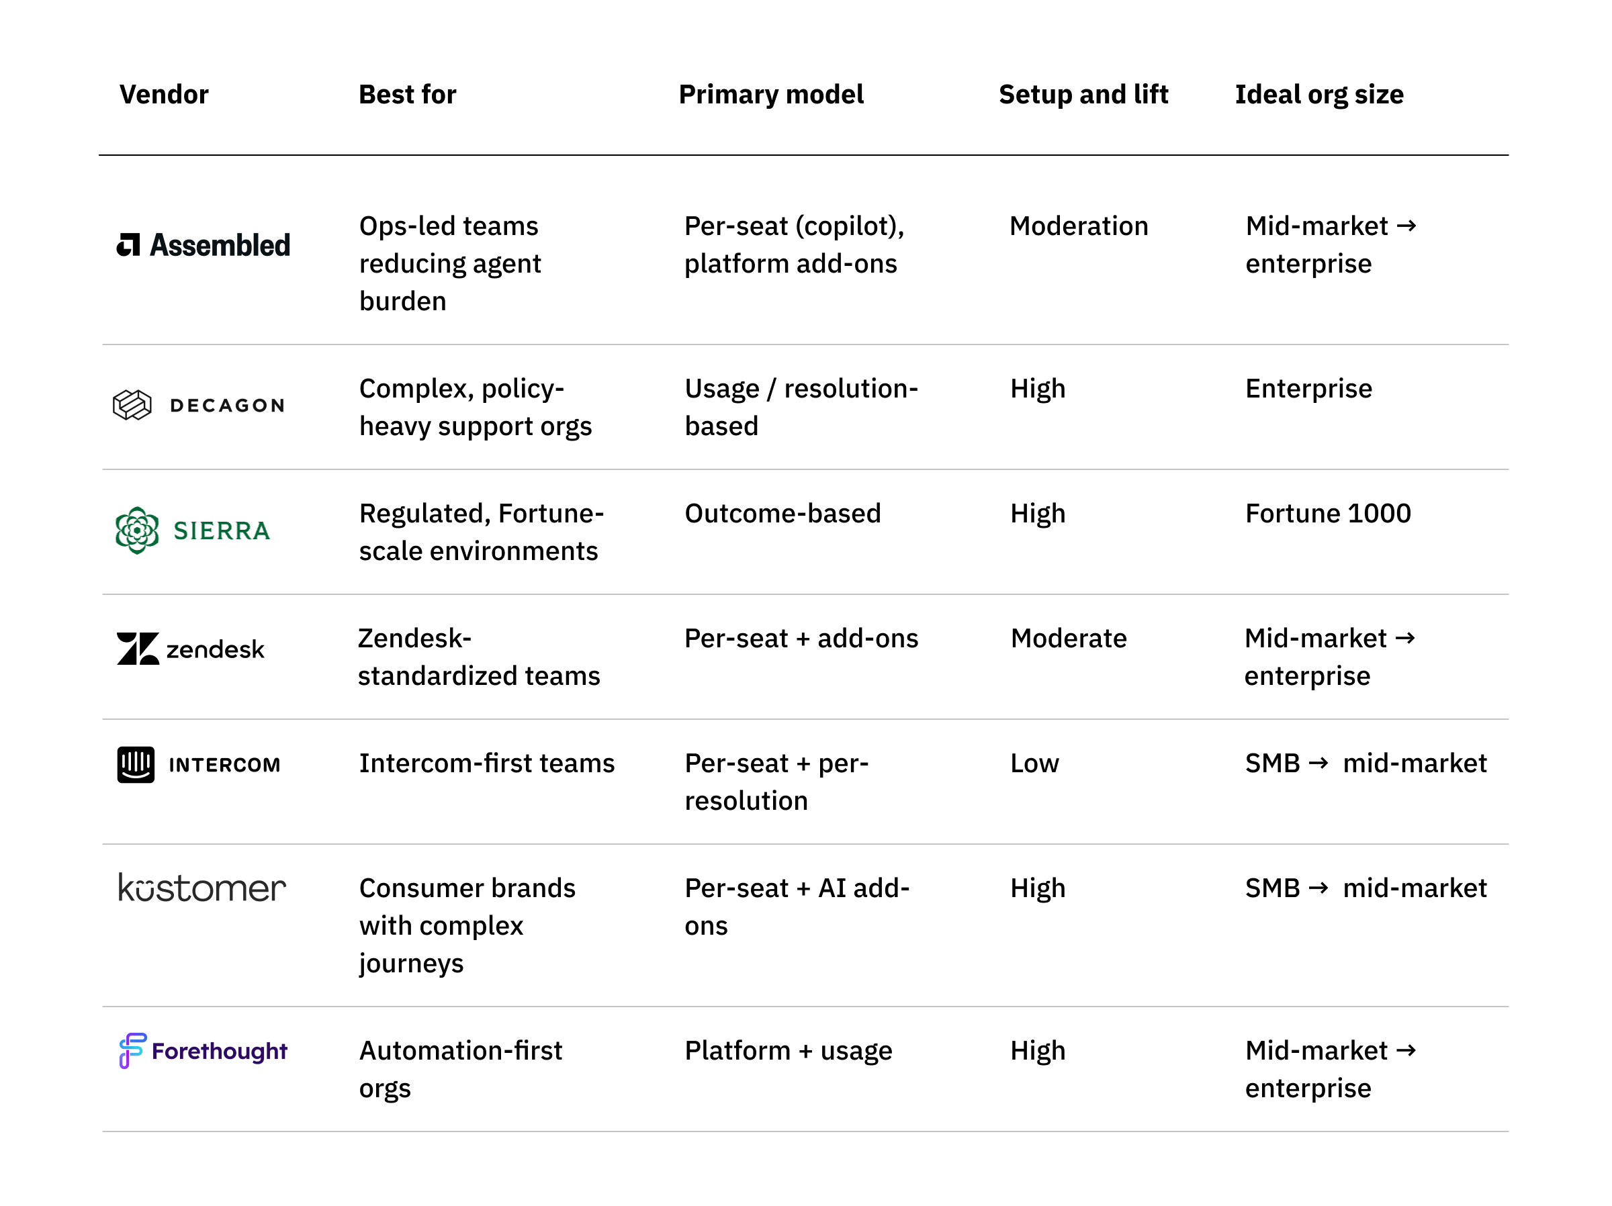Click the Assembled logo
1612x1206 pixels.
tap(204, 245)
